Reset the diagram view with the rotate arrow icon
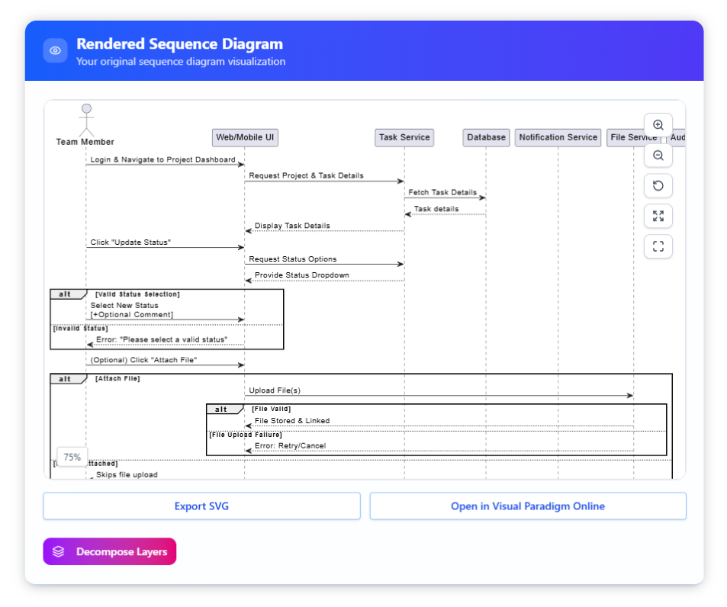This screenshot has height=607, width=727. (x=658, y=186)
